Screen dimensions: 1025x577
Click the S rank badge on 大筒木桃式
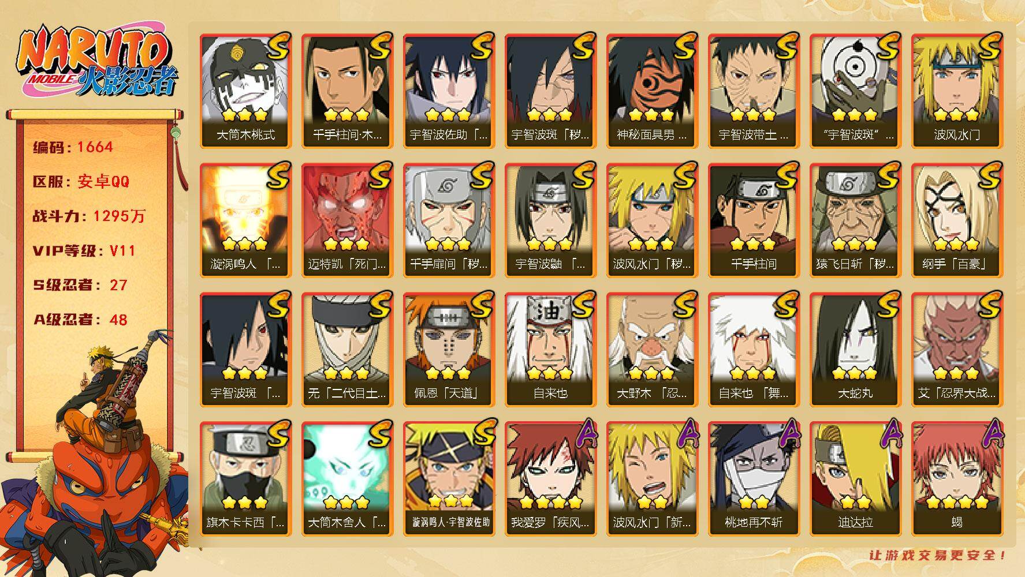(x=277, y=46)
